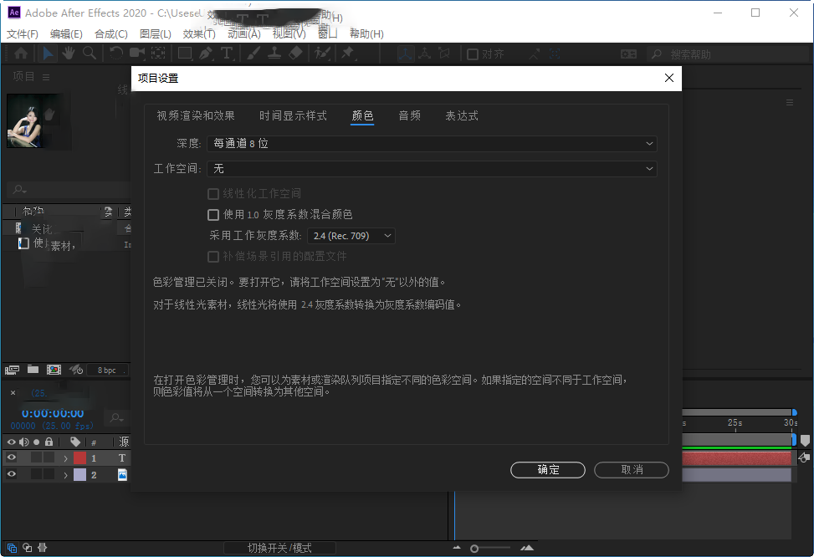Click the timeline zoom slider handle

[x=474, y=548]
